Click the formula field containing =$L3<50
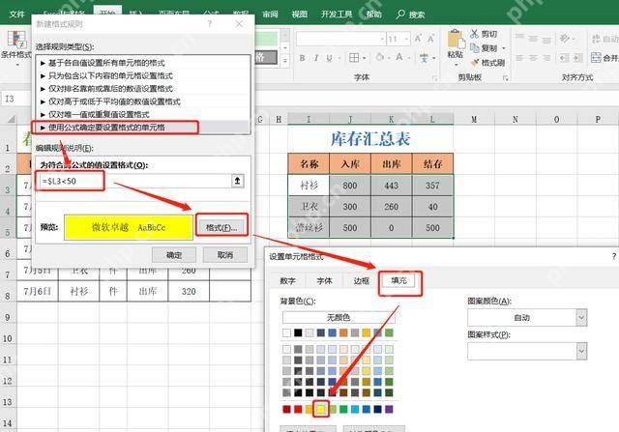The width and height of the screenshot is (619, 432). click(135, 181)
